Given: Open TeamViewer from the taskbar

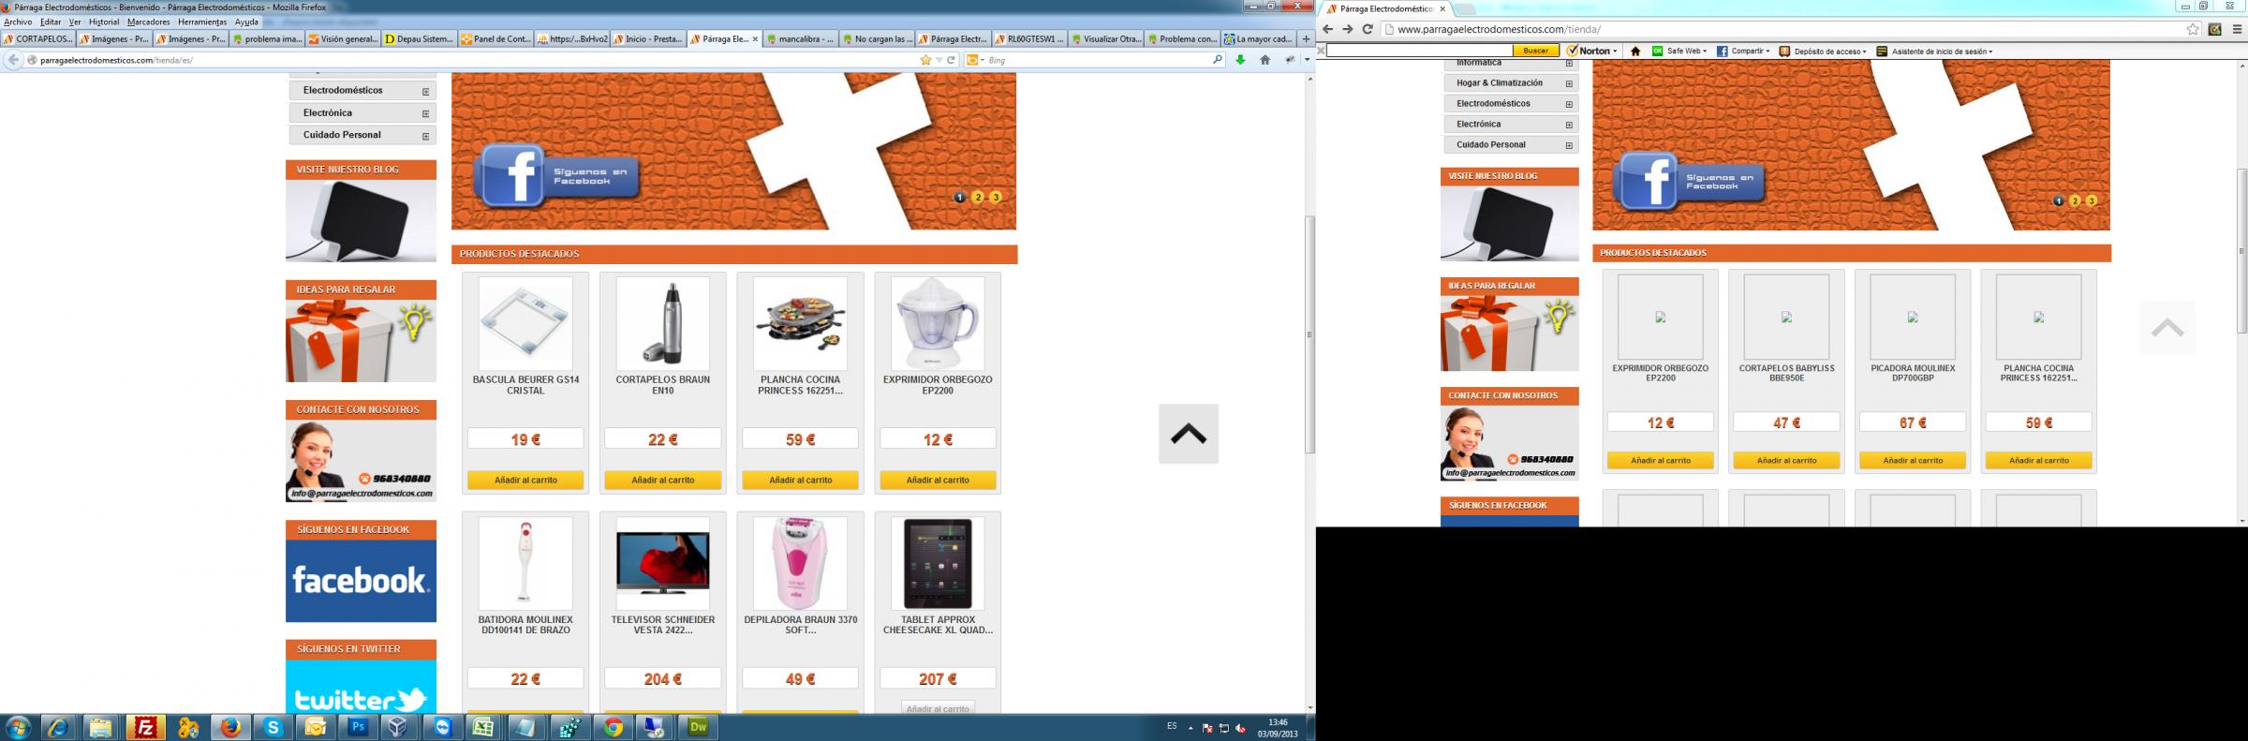Looking at the screenshot, I should pyautogui.click(x=443, y=727).
